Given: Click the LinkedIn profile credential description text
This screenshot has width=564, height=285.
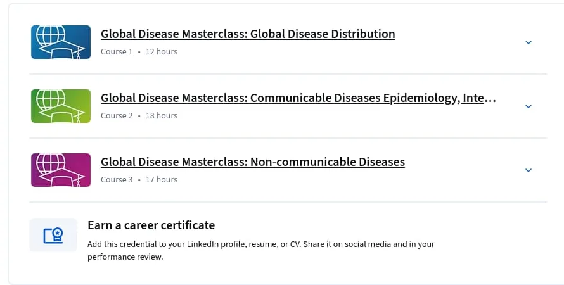Looking at the screenshot, I should pos(261,251).
